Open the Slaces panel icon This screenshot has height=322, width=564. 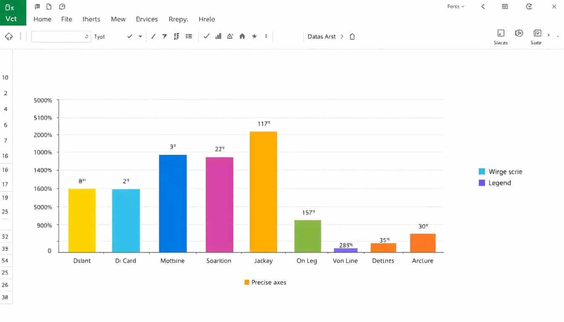[x=500, y=34]
